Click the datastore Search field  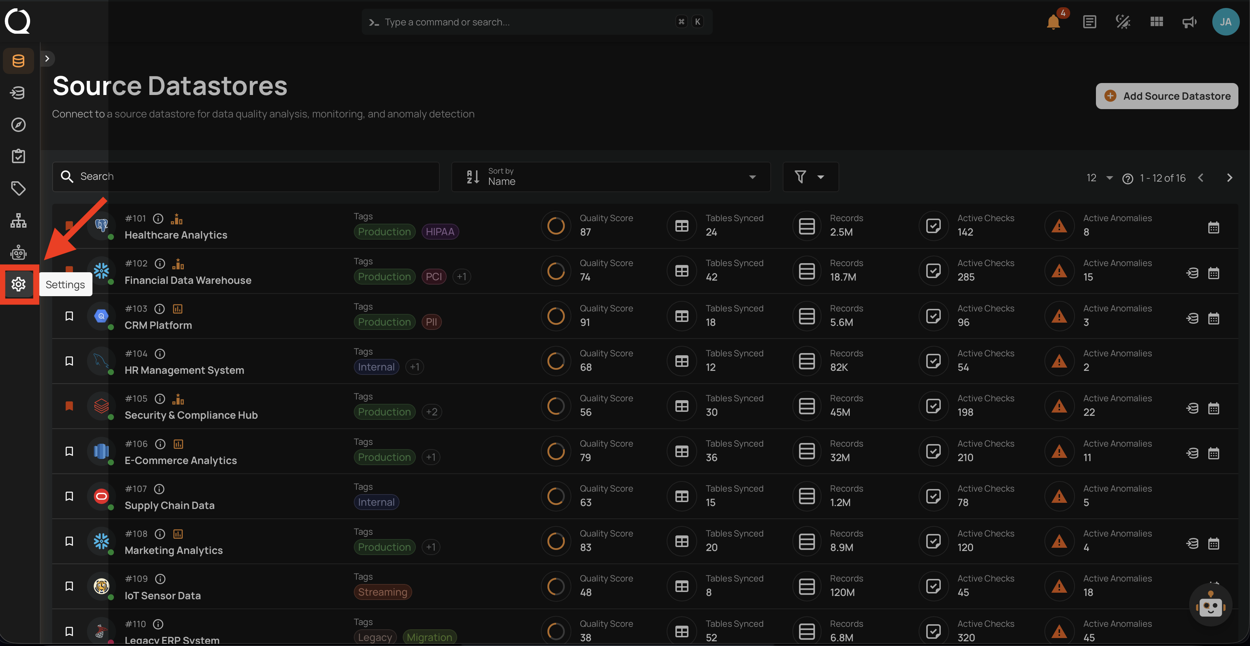click(x=245, y=177)
